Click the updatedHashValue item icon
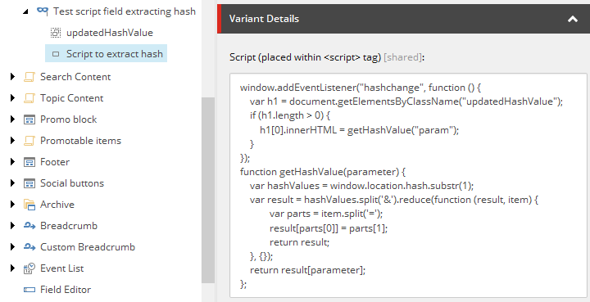The width and height of the screenshot is (590, 302). (x=56, y=33)
